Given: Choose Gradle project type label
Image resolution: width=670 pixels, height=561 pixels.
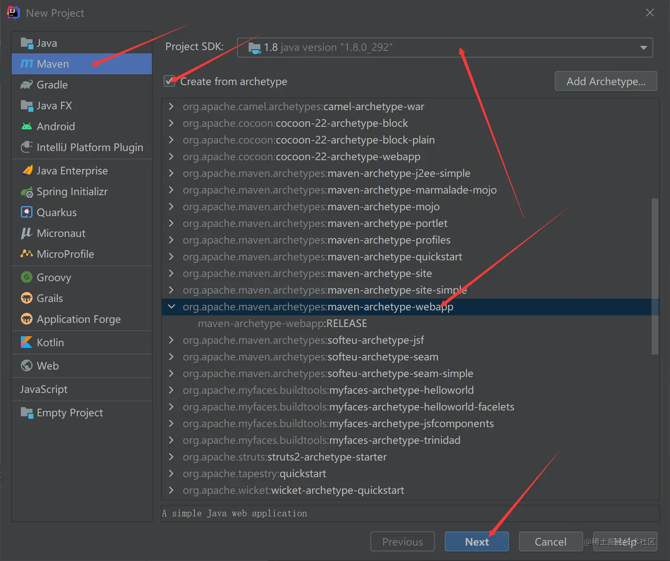Looking at the screenshot, I should (x=52, y=85).
